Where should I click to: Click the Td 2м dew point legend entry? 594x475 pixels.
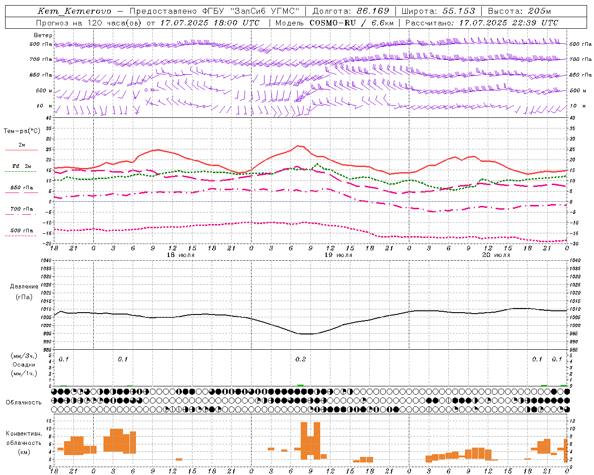pos(22,166)
